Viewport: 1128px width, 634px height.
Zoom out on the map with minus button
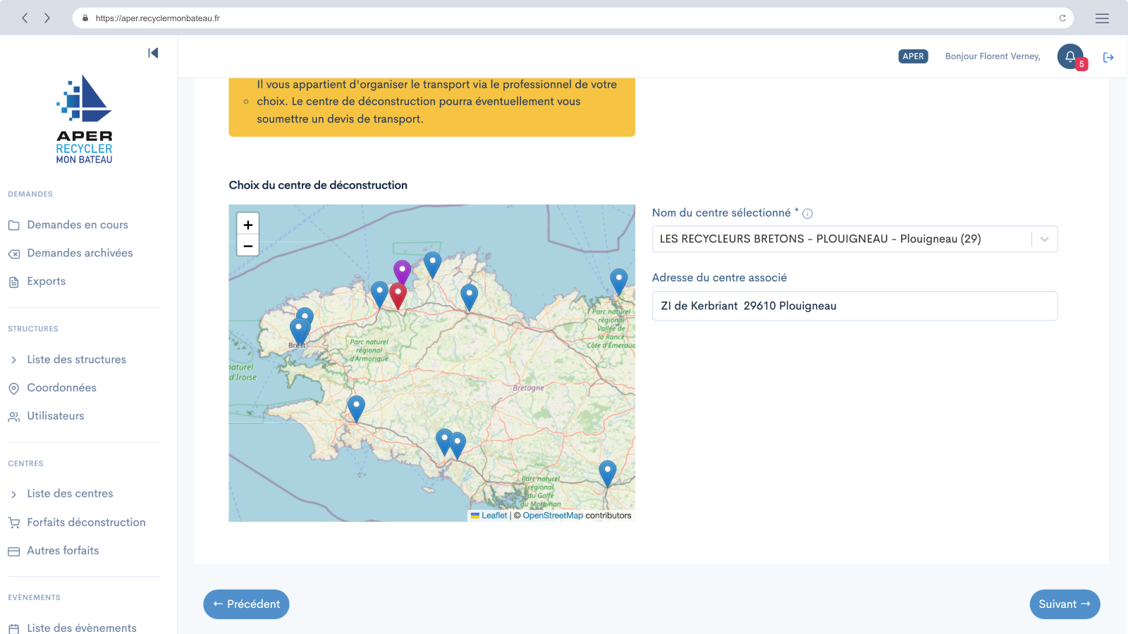(248, 246)
